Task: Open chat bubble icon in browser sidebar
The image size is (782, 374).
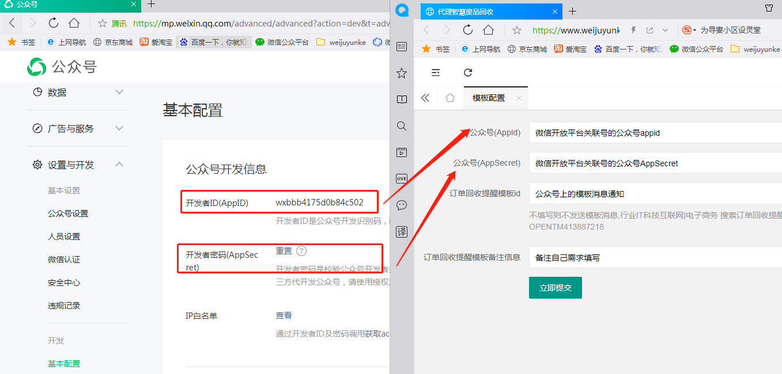Action: pos(402,205)
